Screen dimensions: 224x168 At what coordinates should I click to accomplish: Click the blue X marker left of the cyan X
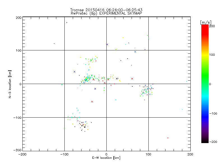coord(74,72)
